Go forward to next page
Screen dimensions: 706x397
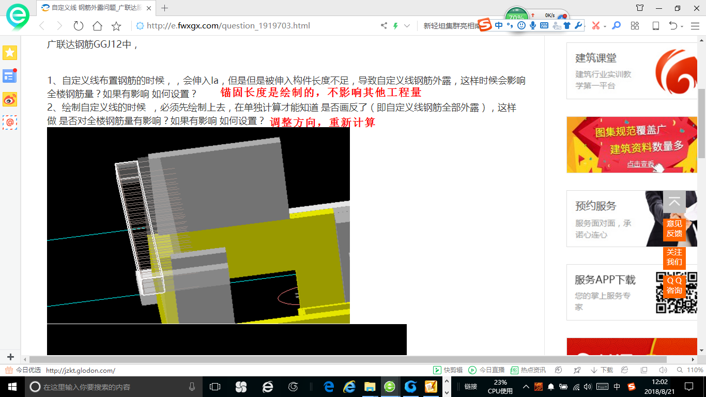pyautogui.click(x=59, y=26)
